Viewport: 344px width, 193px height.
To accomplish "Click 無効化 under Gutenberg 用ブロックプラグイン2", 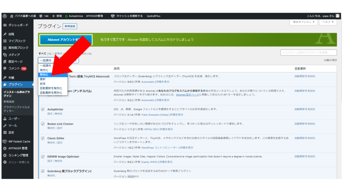I will click(51, 176).
